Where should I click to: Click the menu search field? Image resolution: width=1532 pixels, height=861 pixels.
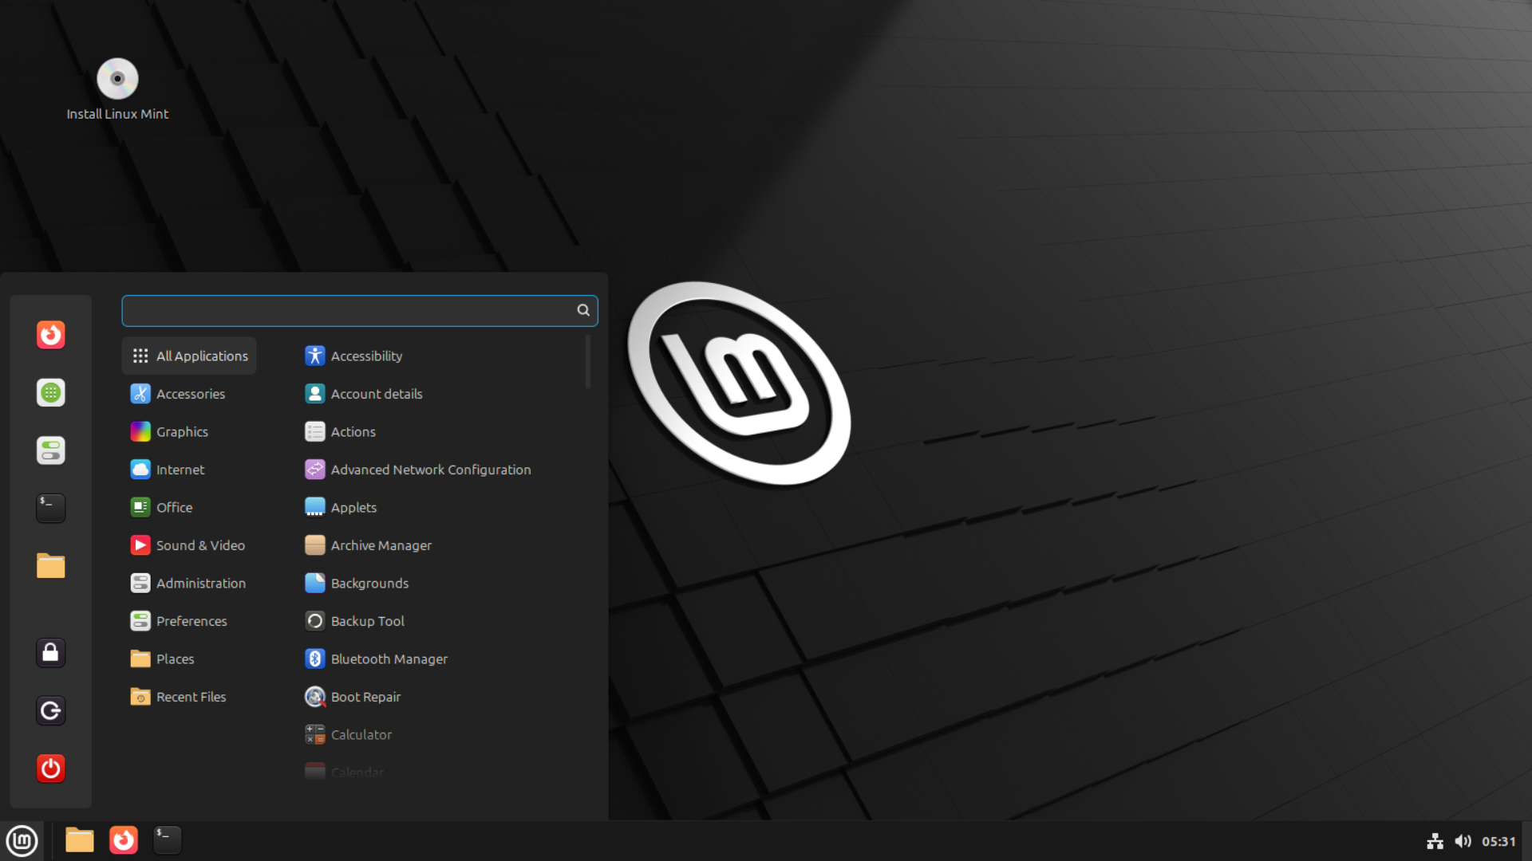click(349, 311)
